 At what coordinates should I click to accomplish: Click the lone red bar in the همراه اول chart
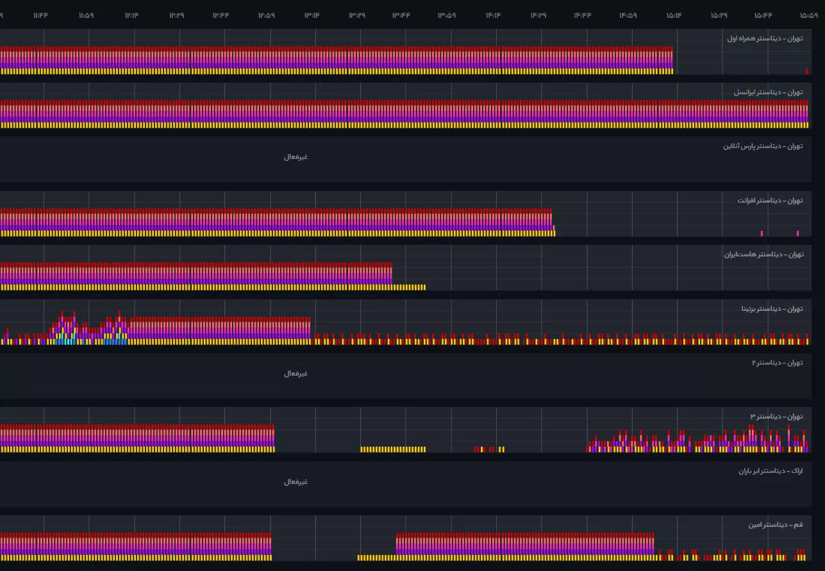[x=806, y=71]
